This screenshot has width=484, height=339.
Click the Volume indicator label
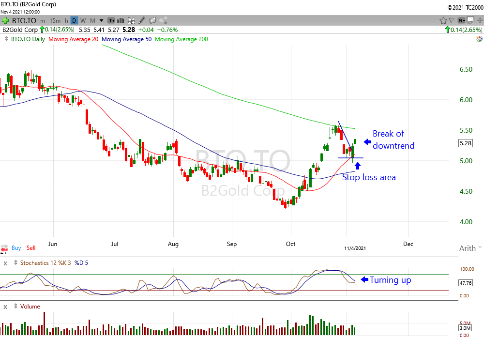[x=30, y=307]
